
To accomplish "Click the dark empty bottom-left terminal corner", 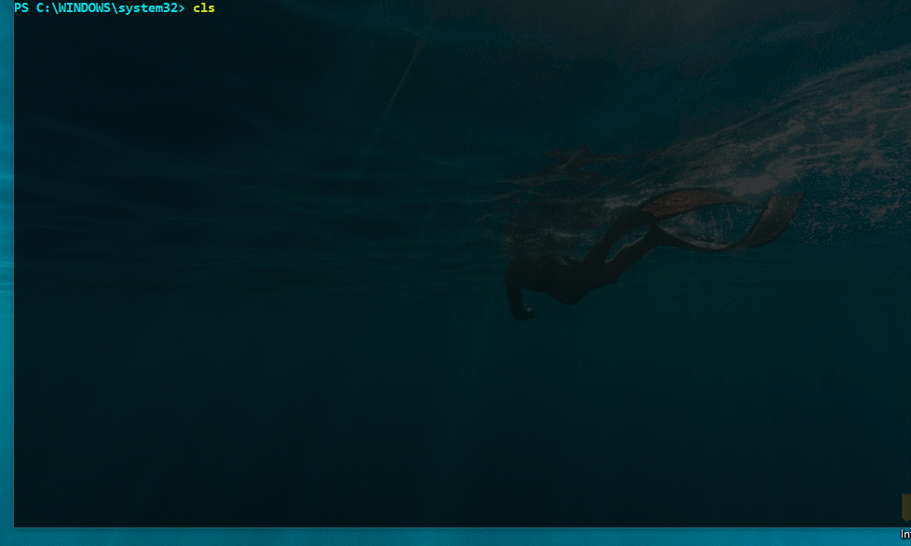I will coord(37,507).
